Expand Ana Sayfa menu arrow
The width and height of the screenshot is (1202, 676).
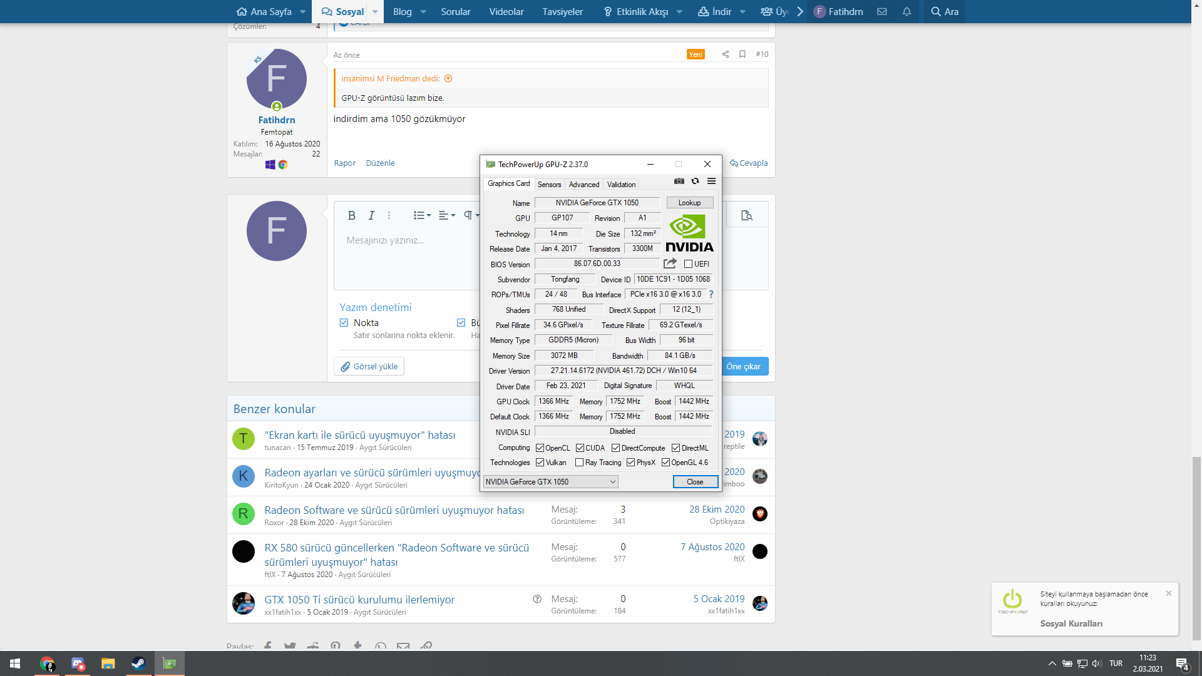click(x=302, y=12)
